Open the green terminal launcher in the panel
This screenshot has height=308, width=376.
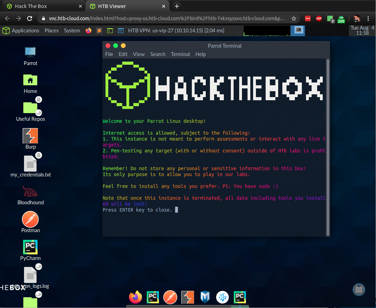click(x=110, y=30)
